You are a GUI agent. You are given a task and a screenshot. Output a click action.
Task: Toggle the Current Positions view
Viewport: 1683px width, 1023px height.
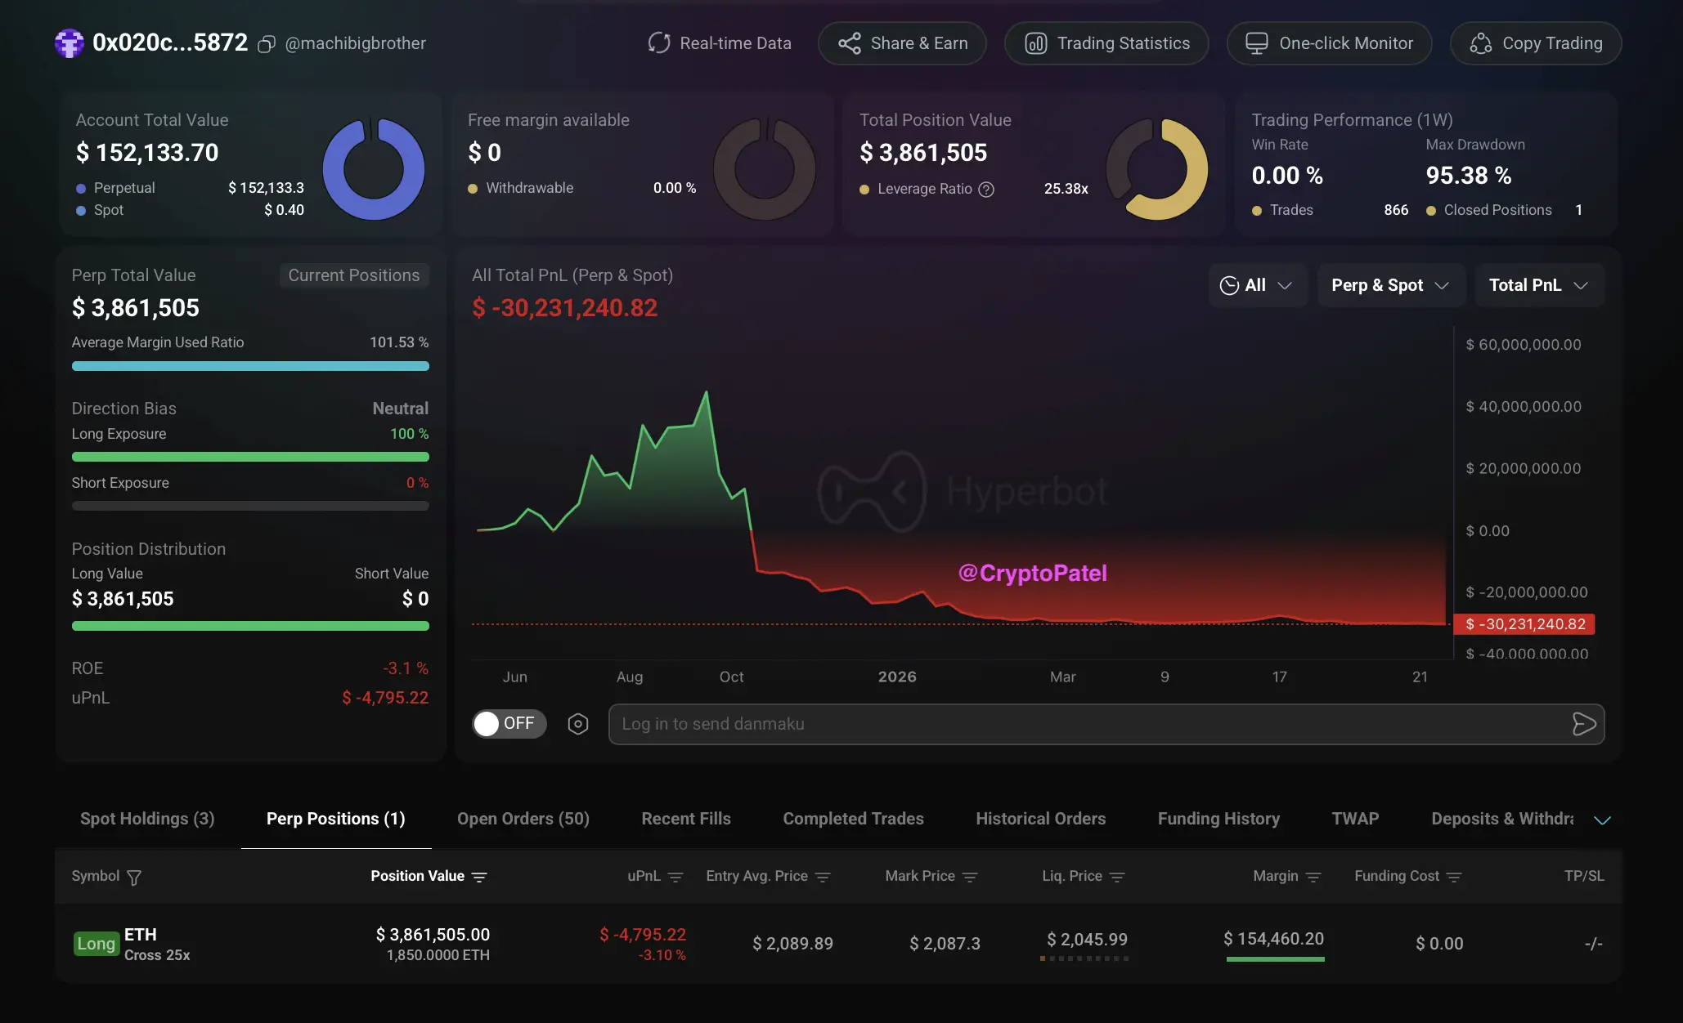click(353, 275)
